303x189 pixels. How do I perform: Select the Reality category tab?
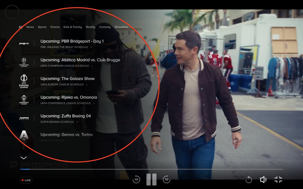(90, 27)
